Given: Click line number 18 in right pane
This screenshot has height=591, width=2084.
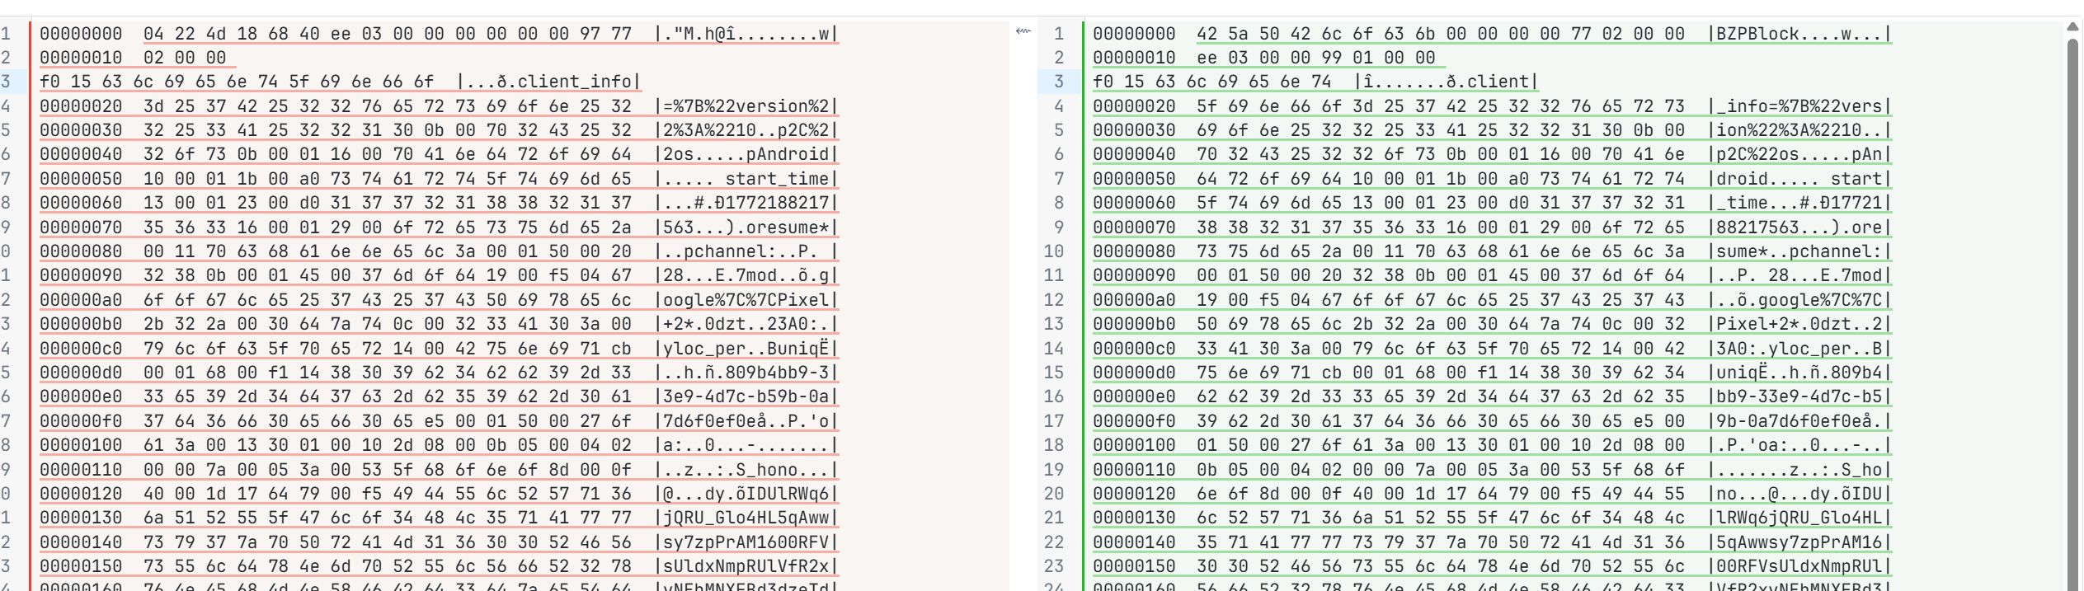Looking at the screenshot, I should click(x=1055, y=445).
